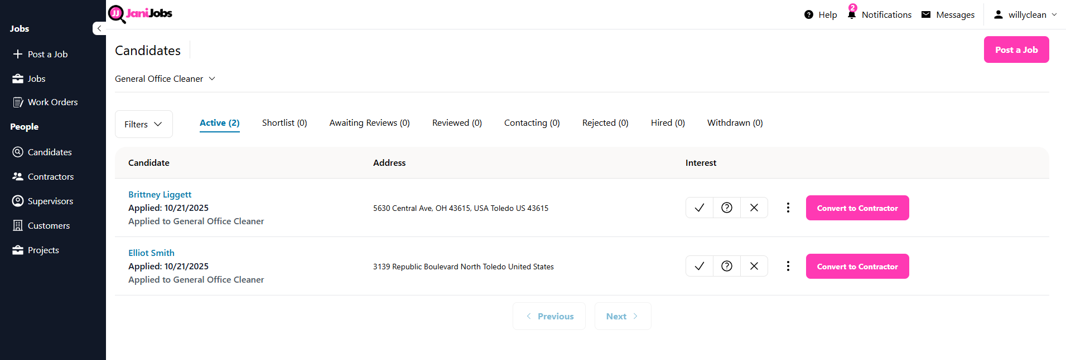Expand the General Office Cleaner job dropdown
Image resolution: width=1066 pixels, height=360 pixels.
tap(165, 78)
